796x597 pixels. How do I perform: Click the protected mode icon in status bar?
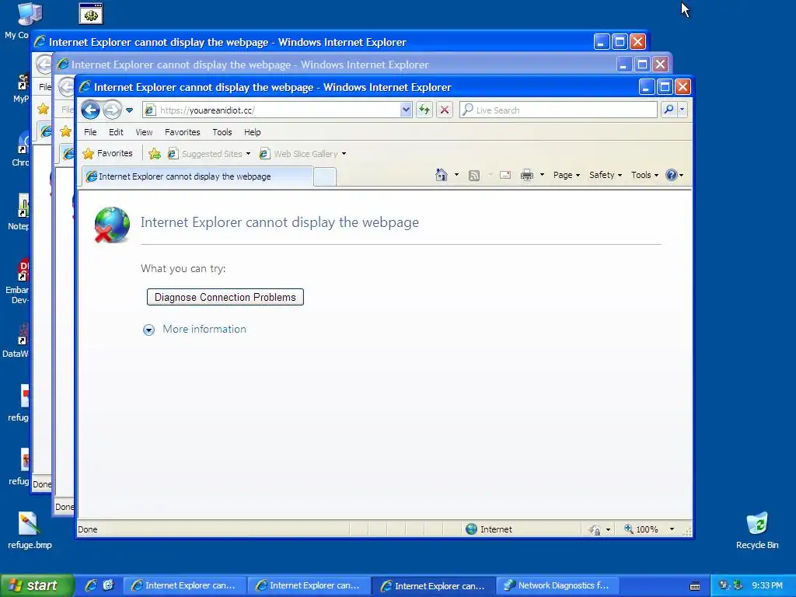pyautogui.click(x=595, y=529)
